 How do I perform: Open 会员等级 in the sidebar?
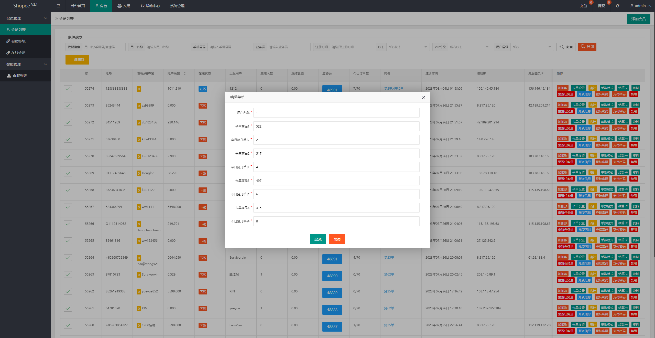point(18,41)
